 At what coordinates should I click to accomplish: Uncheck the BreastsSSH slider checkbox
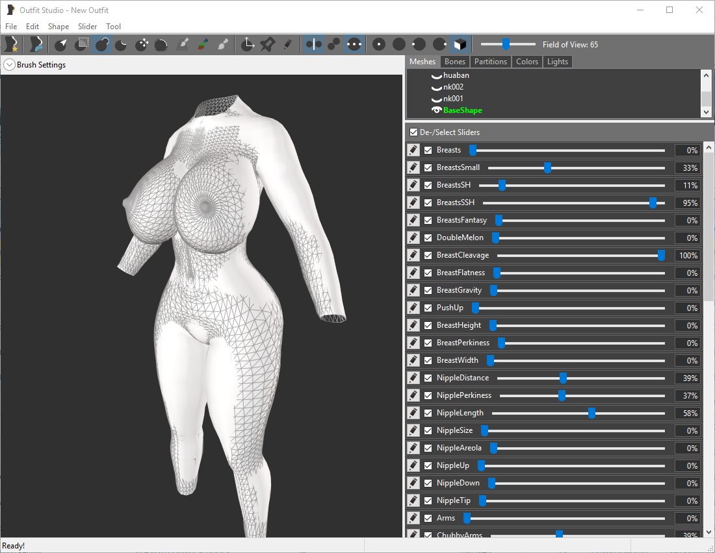point(428,203)
